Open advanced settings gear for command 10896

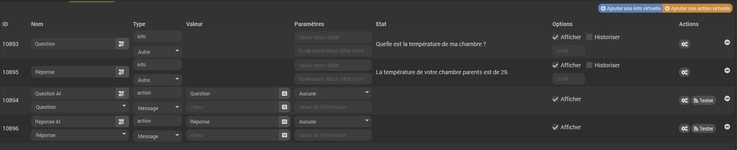[x=685, y=128]
